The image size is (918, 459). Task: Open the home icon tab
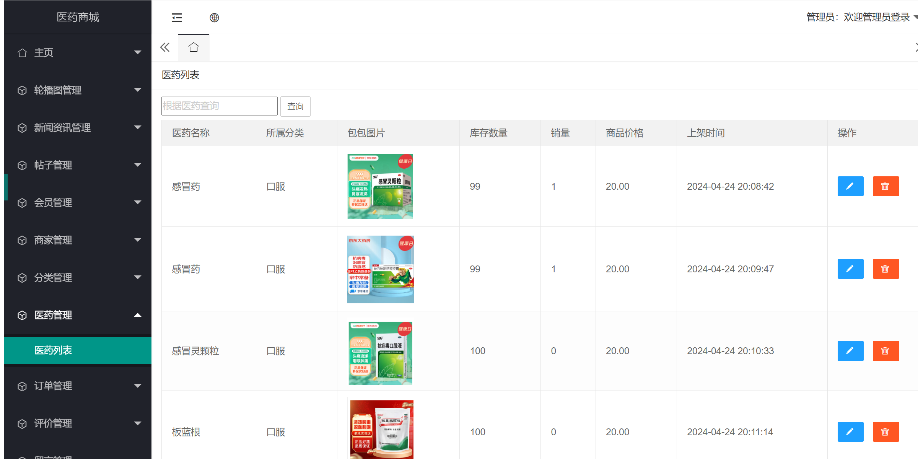click(194, 47)
